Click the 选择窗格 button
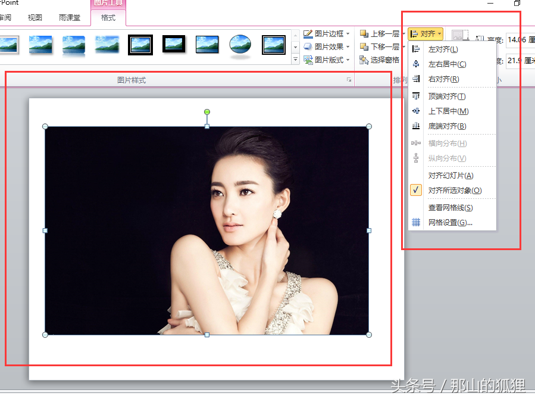535x399 pixels. point(380,60)
